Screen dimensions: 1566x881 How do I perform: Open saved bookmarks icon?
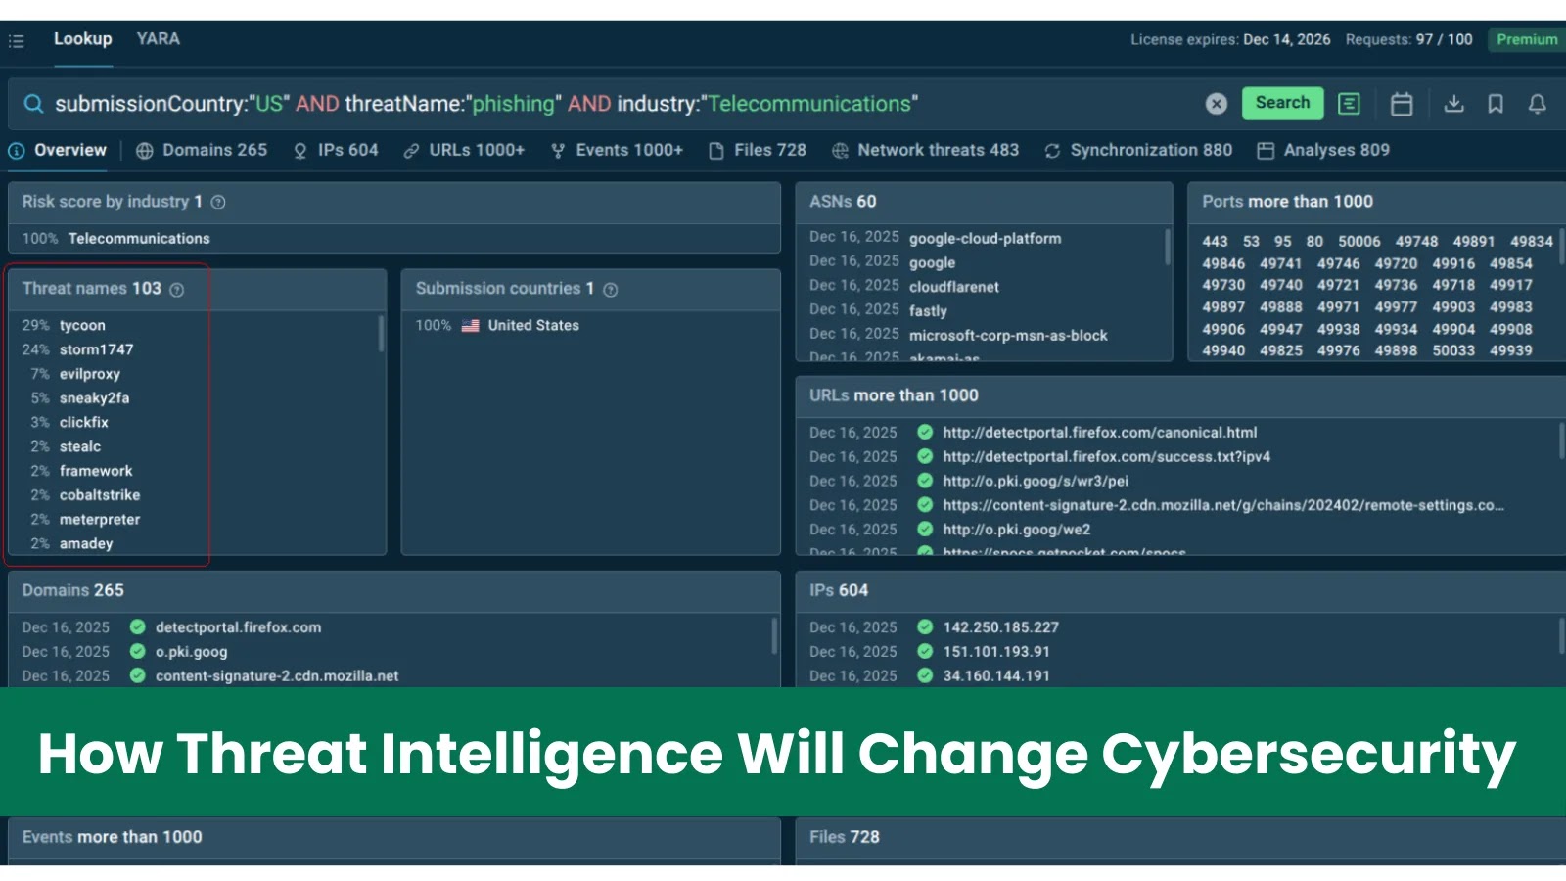[1496, 103]
